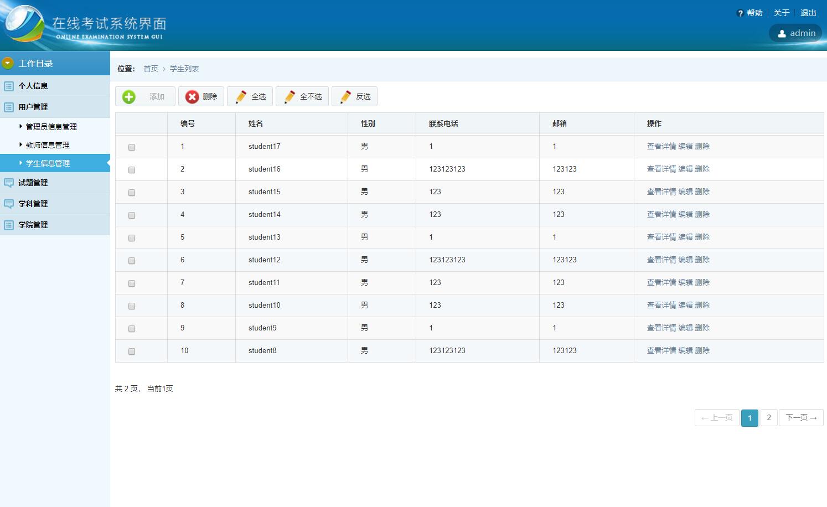This screenshot has width=827, height=507.
Task: Click 首页 in breadcrumb path
Action: [151, 69]
